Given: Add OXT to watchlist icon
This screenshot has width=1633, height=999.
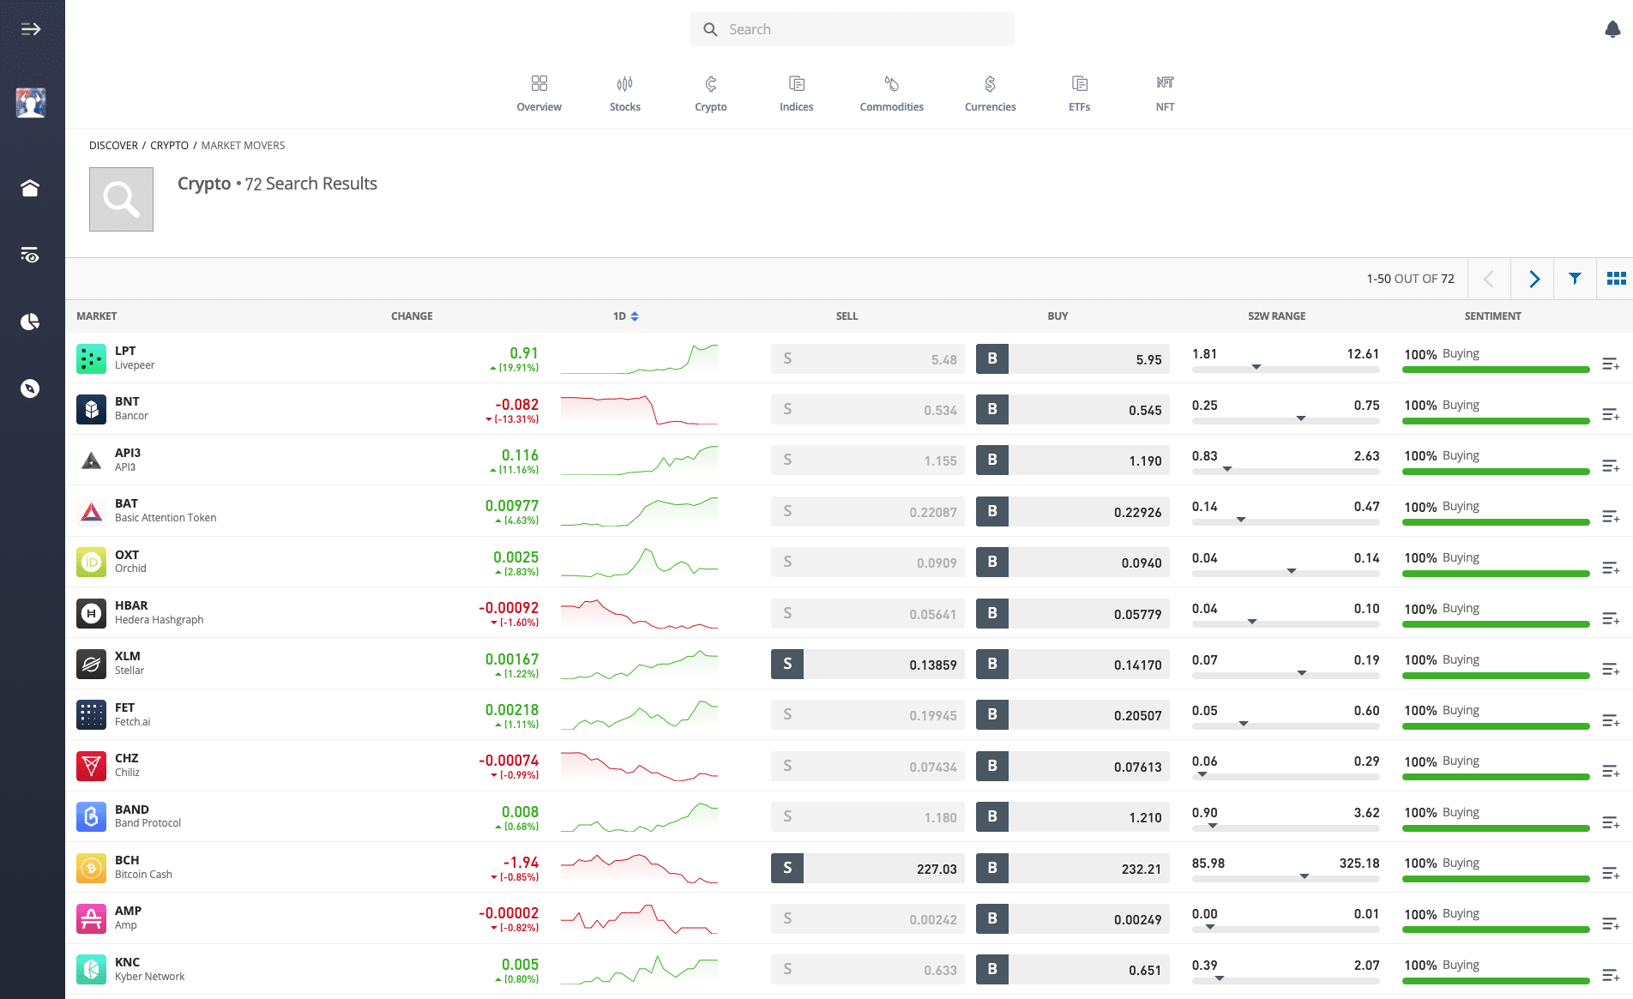Looking at the screenshot, I should [1611, 569].
